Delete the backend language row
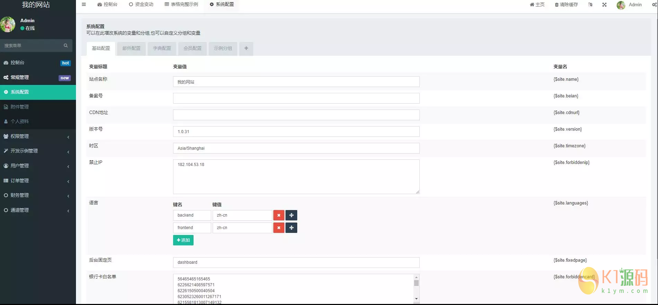This screenshot has width=658, height=305. point(279,215)
